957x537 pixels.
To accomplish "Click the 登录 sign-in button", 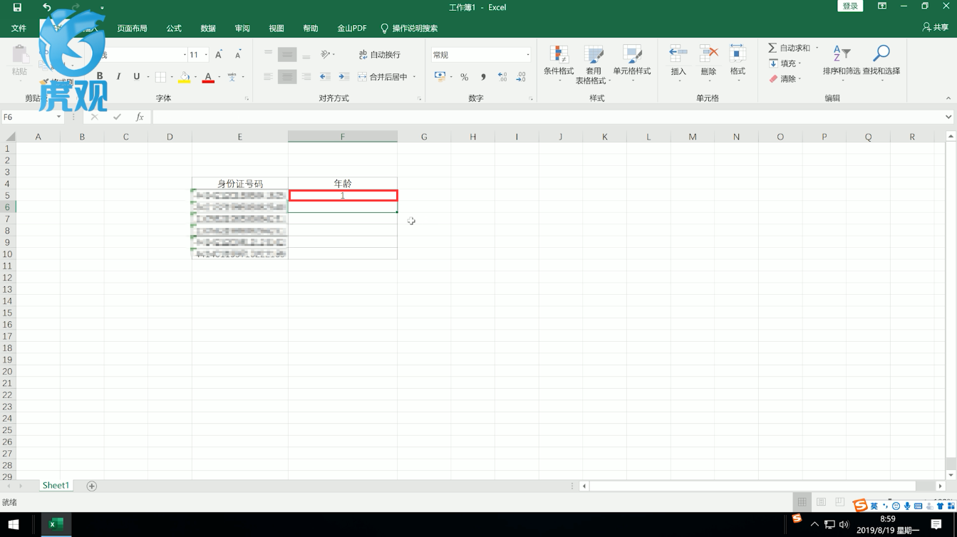I will pyautogui.click(x=850, y=6).
